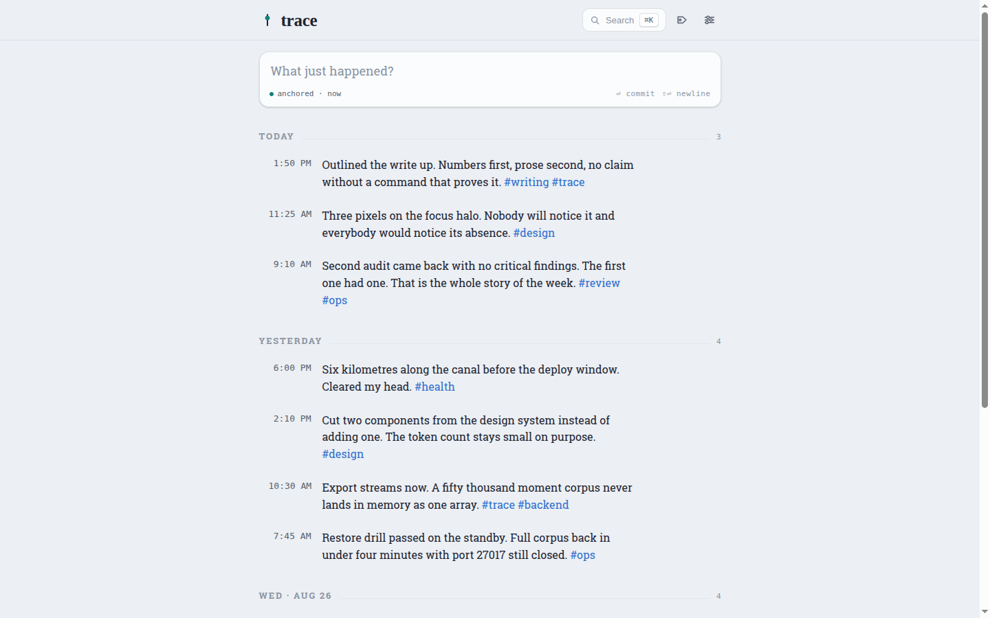This screenshot has height=618, width=990.
Task: Click the 10:30 AM timestamp
Action: pos(290,486)
